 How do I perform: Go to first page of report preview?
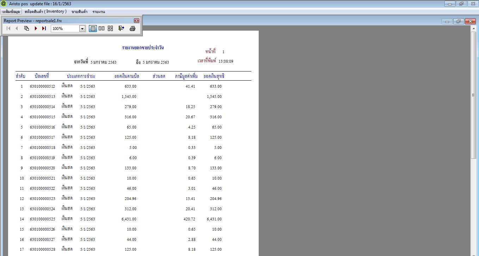click(8, 29)
